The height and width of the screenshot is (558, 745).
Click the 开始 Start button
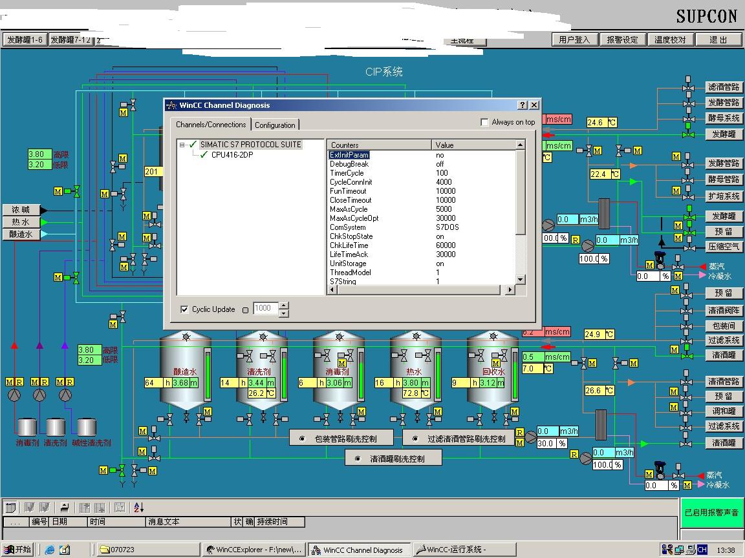[17, 550]
